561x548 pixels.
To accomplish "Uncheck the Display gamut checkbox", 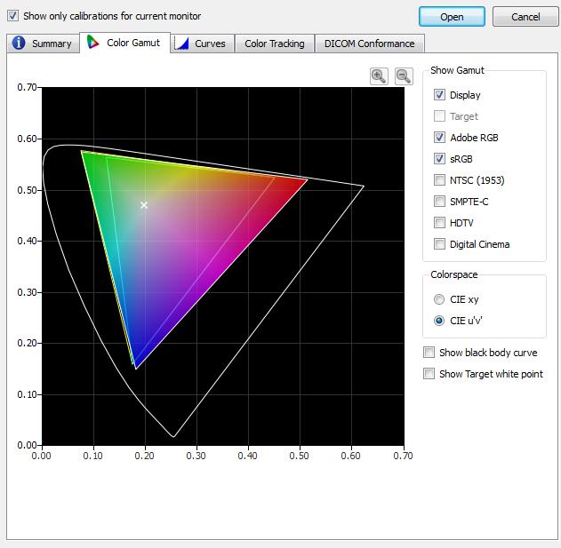I will [439, 95].
